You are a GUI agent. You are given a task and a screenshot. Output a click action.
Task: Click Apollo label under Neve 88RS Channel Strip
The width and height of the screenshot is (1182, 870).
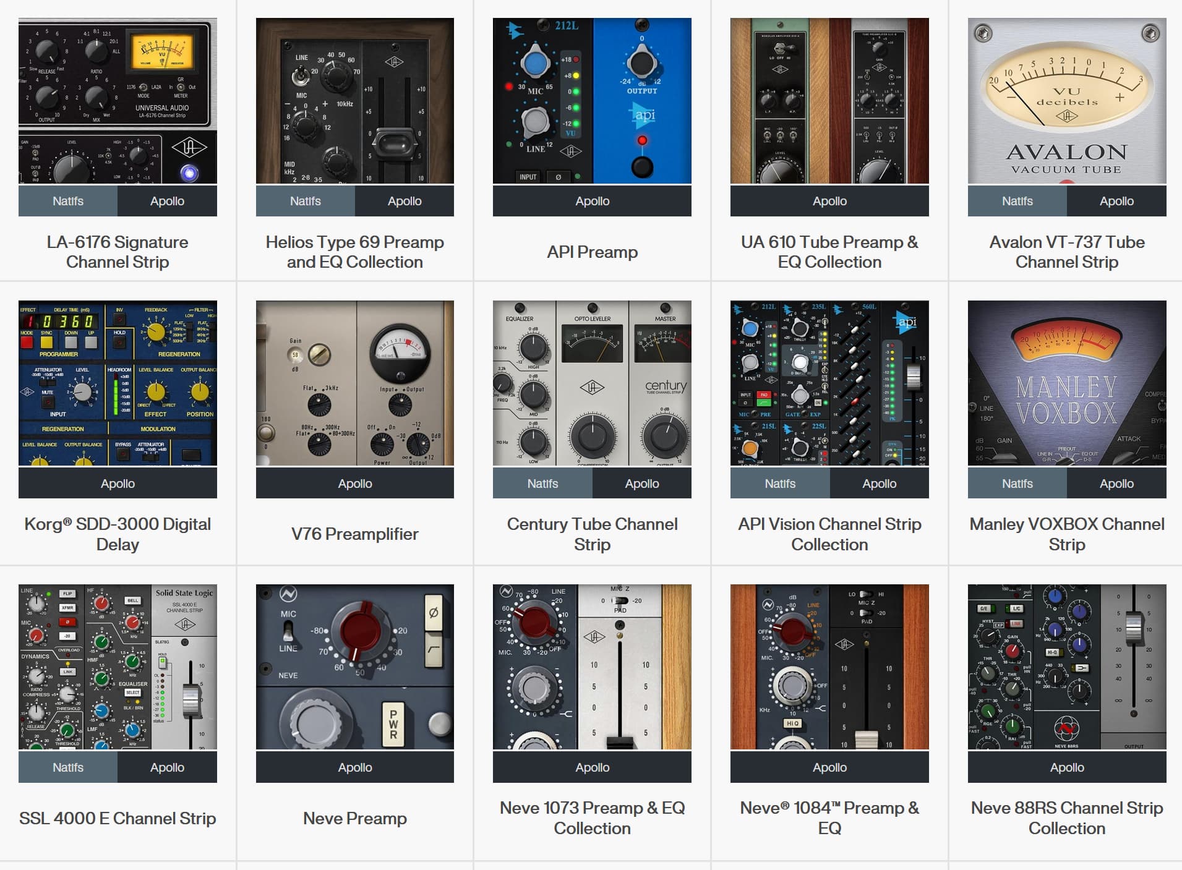[x=1067, y=767]
